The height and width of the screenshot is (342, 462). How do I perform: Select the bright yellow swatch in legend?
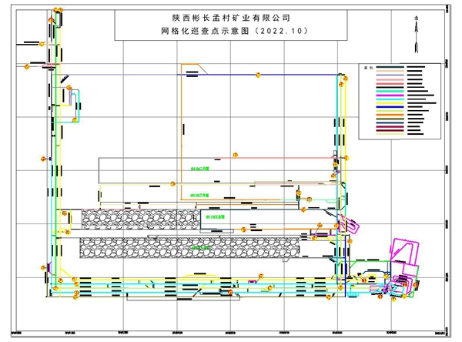pos(390,103)
